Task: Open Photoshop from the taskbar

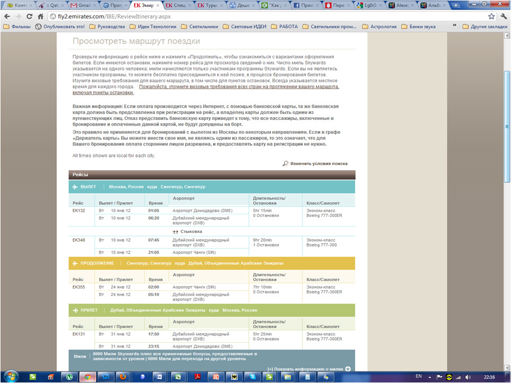Action: [x=106, y=377]
